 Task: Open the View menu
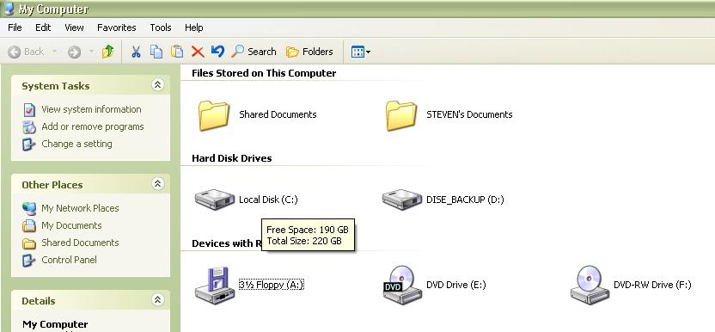point(74,28)
